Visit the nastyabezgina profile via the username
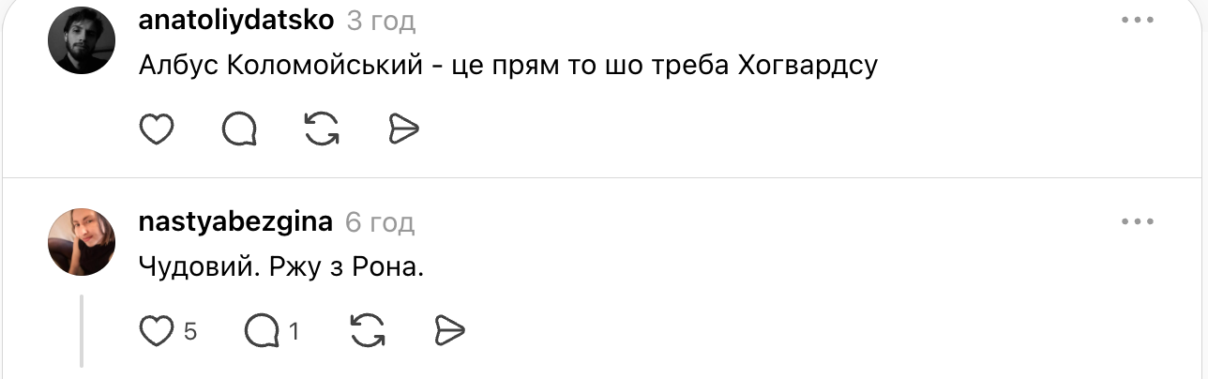 coord(234,222)
